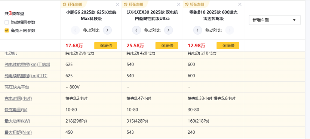Select 450 torque value
The image size is (310, 139).
pyautogui.click(x=69, y=132)
